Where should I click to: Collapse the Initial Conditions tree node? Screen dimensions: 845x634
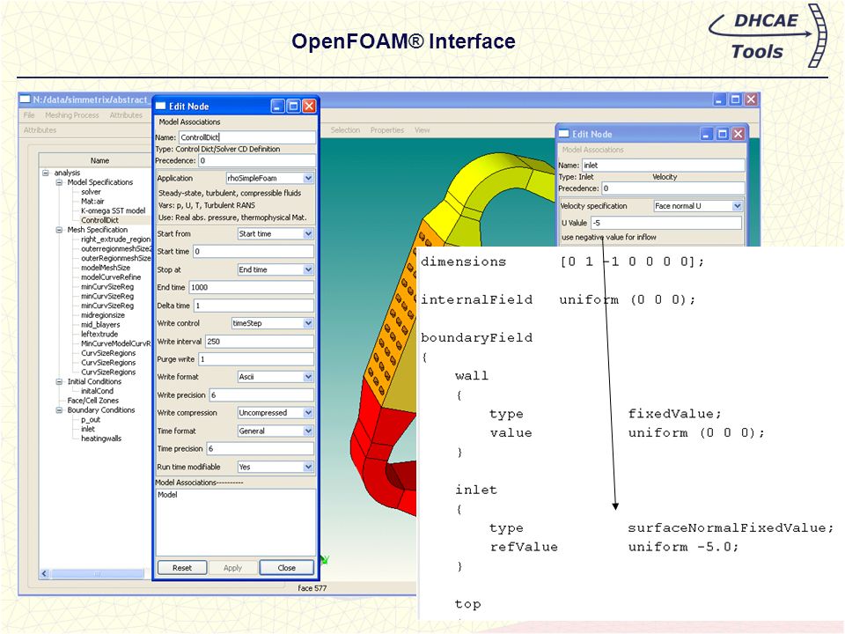pyautogui.click(x=59, y=381)
